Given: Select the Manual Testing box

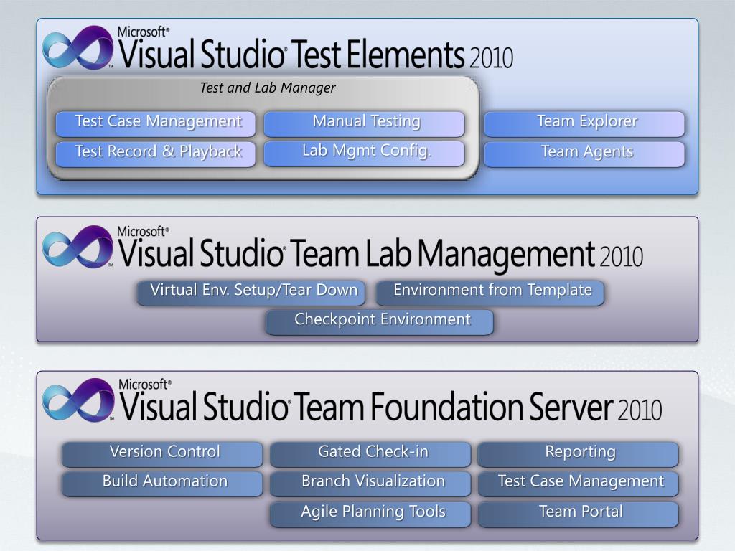Looking at the screenshot, I should [364, 123].
